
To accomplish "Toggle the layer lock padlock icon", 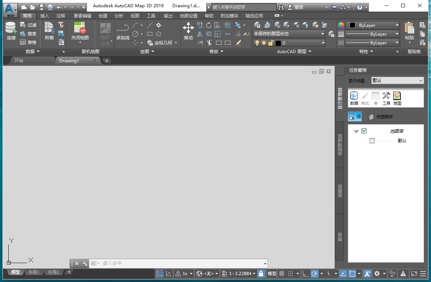I will (x=270, y=43).
